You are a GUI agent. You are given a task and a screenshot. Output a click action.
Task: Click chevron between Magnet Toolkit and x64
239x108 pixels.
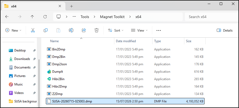(130, 17)
